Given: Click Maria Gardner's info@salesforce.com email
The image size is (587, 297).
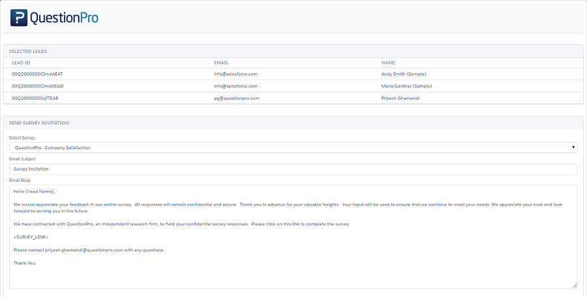Looking at the screenshot, I should [x=235, y=86].
